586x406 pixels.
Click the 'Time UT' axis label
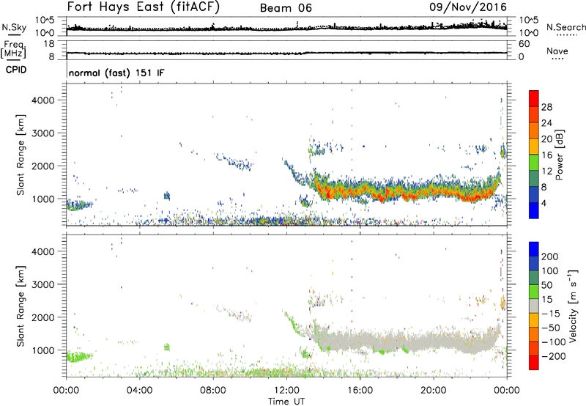coord(286,402)
